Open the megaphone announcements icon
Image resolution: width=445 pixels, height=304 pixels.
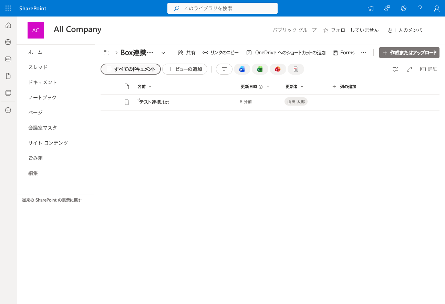pyautogui.click(x=371, y=8)
